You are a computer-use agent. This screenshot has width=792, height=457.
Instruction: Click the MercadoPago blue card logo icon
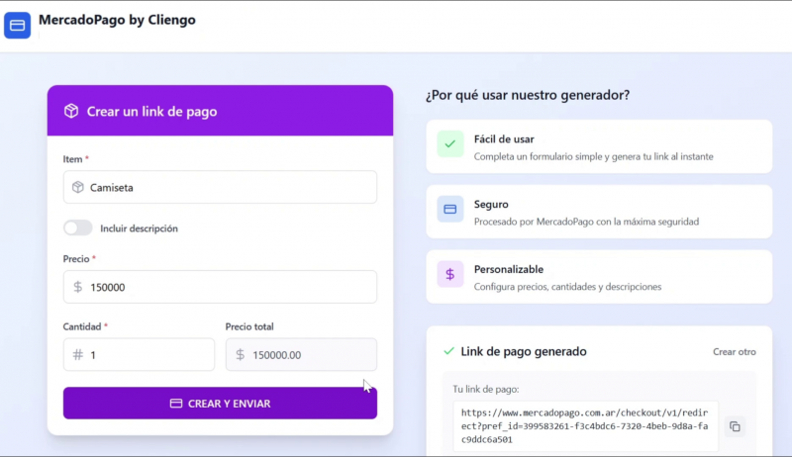(x=17, y=25)
